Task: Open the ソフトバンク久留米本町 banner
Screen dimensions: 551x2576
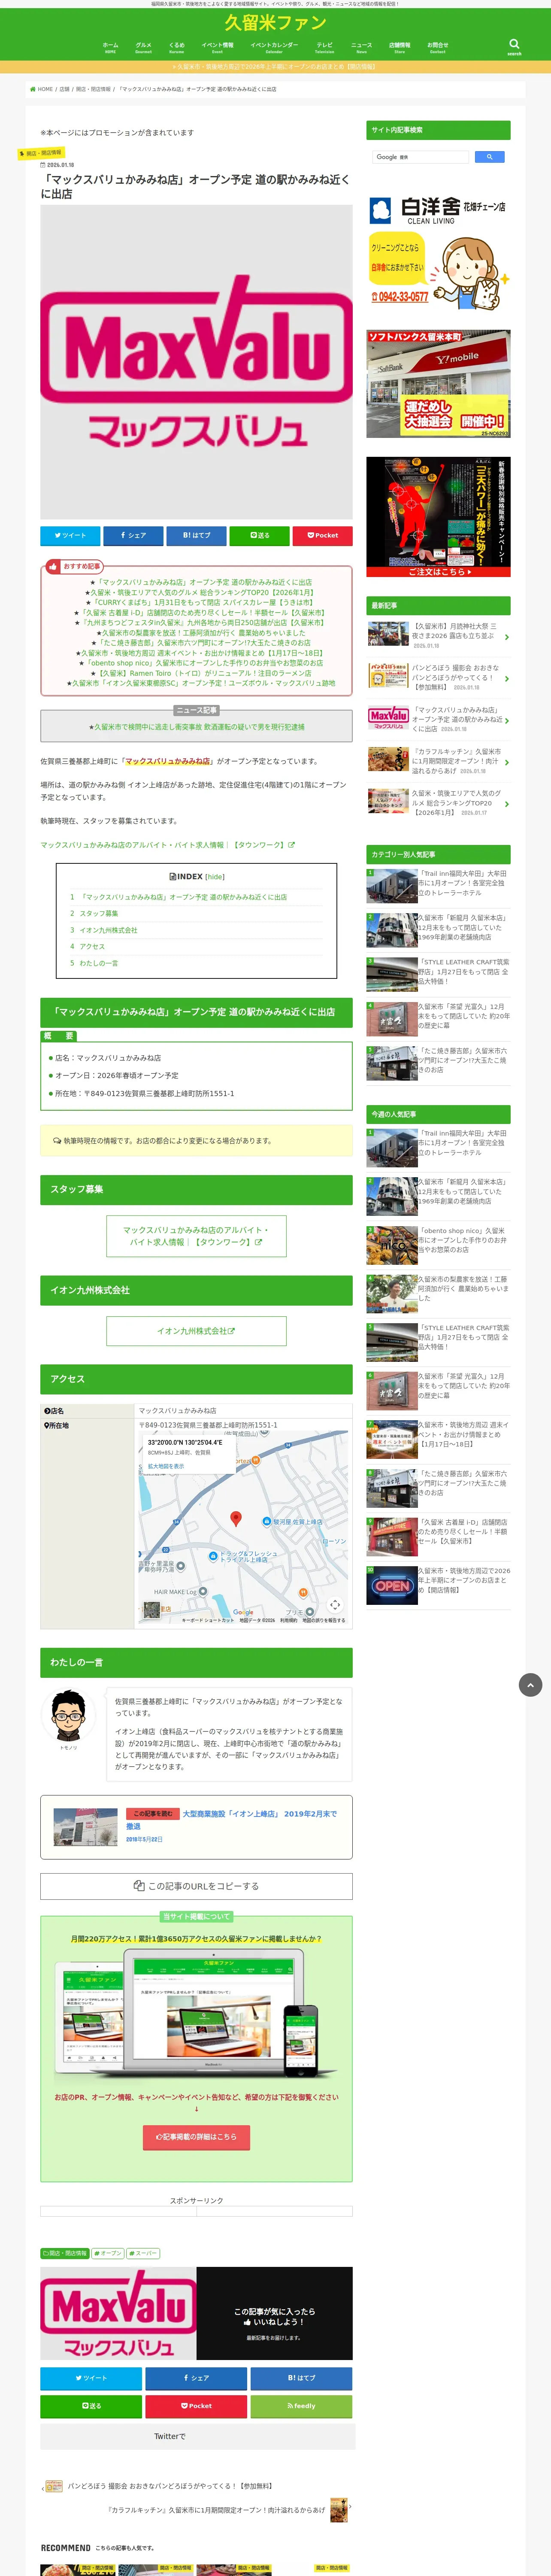Action: point(438,384)
